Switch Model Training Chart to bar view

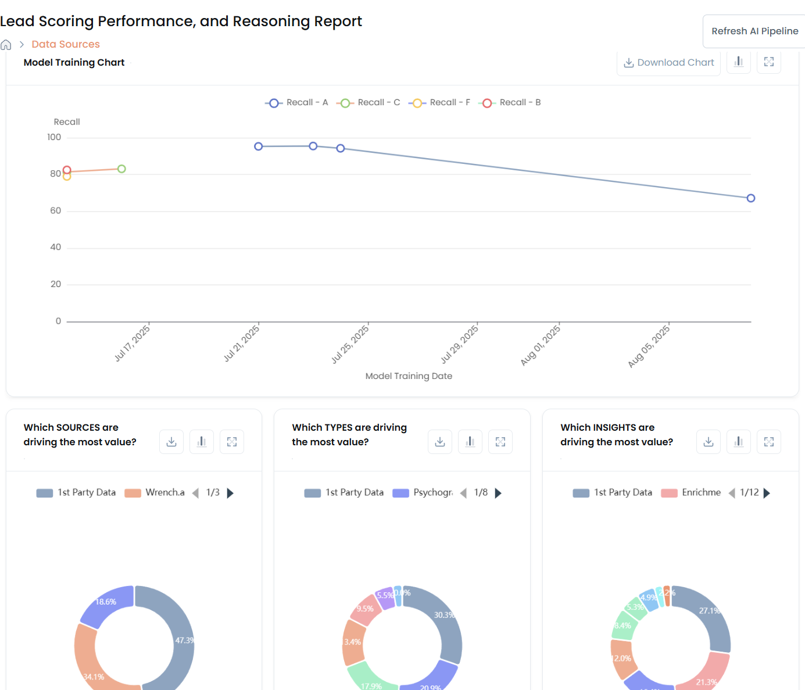click(739, 62)
